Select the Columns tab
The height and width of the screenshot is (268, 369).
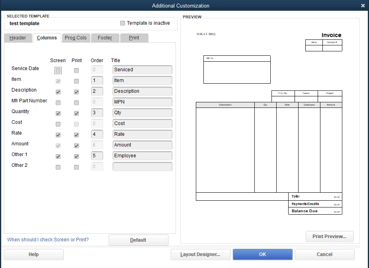(x=47, y=38)
